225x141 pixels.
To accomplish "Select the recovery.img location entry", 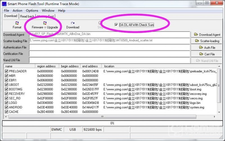I will [155, 94].
